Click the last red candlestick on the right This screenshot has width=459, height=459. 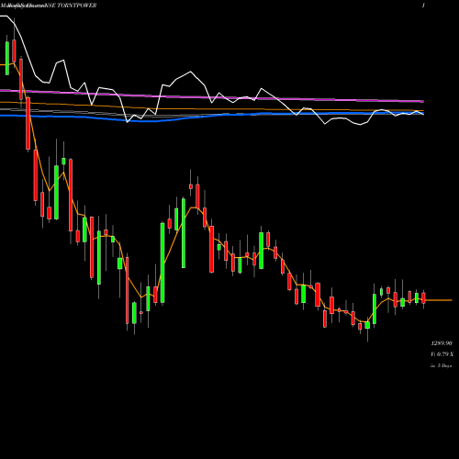pyautogui.click(x=424, y=297)
